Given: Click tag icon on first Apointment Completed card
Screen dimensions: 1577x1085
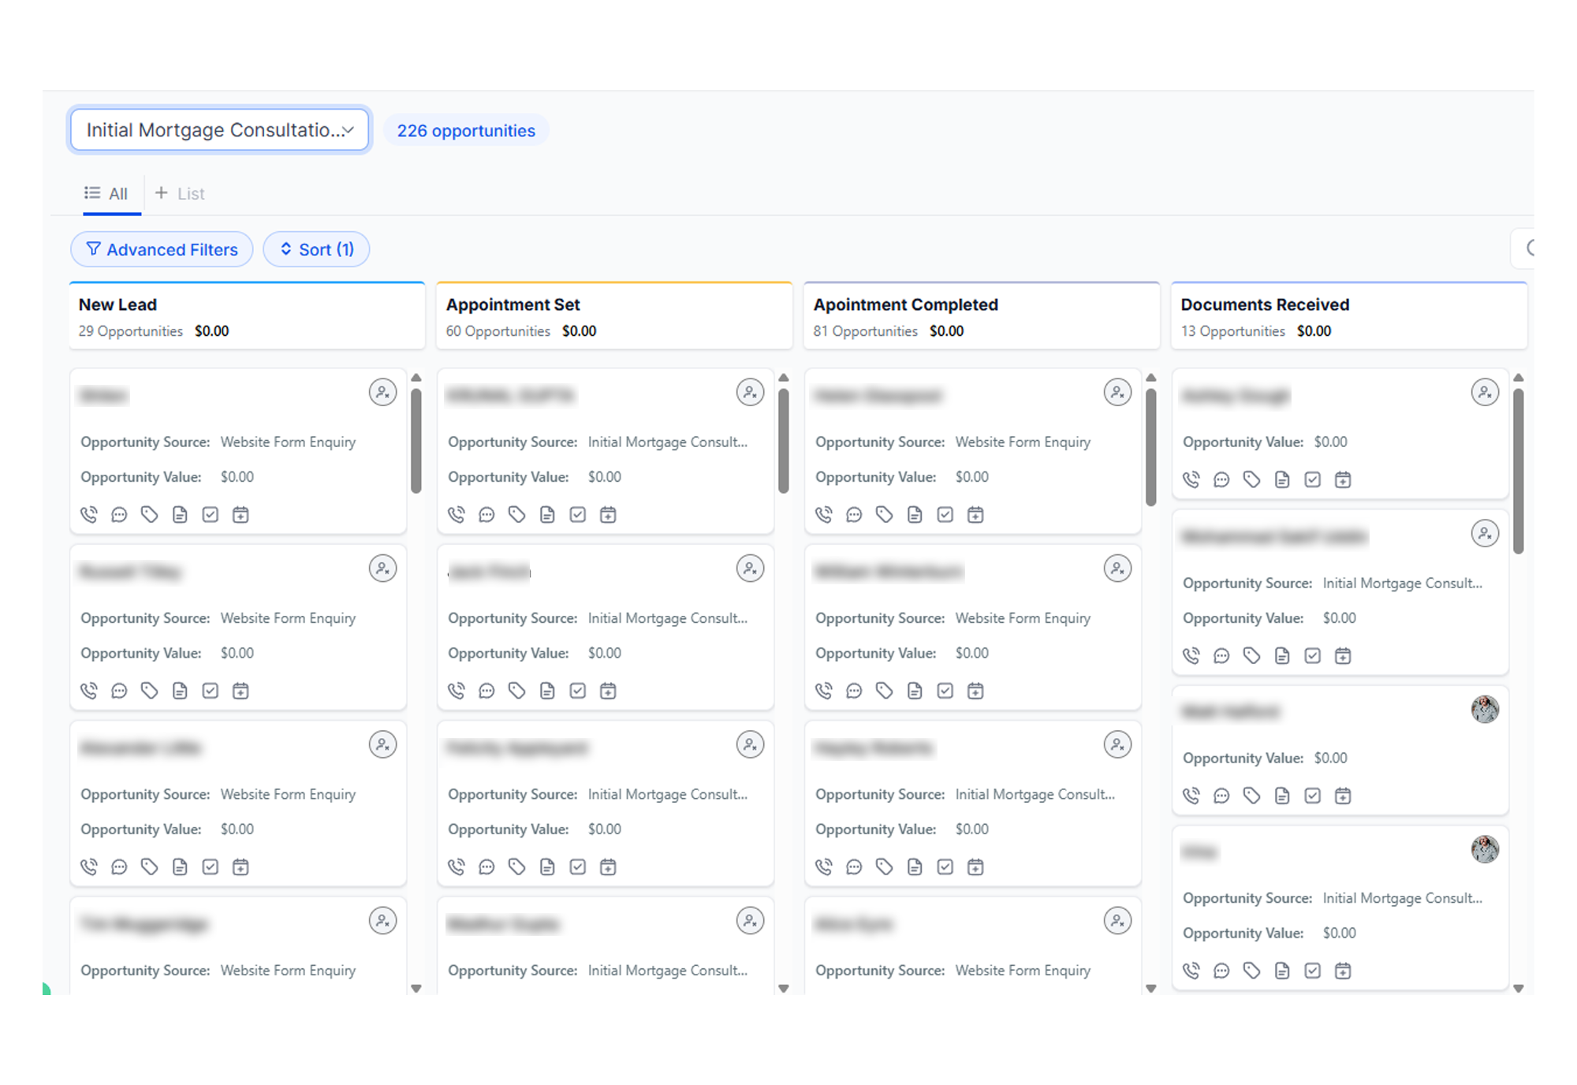Looking at the screenshot, I should click(x=884, y=515).
